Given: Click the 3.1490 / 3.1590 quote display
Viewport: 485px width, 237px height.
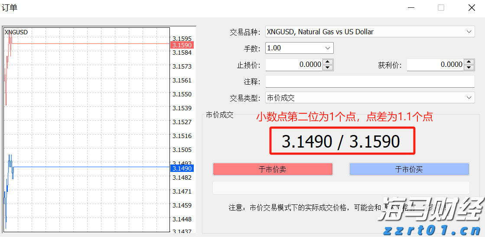Looking at the screenshot, I should tap(341, 142).
